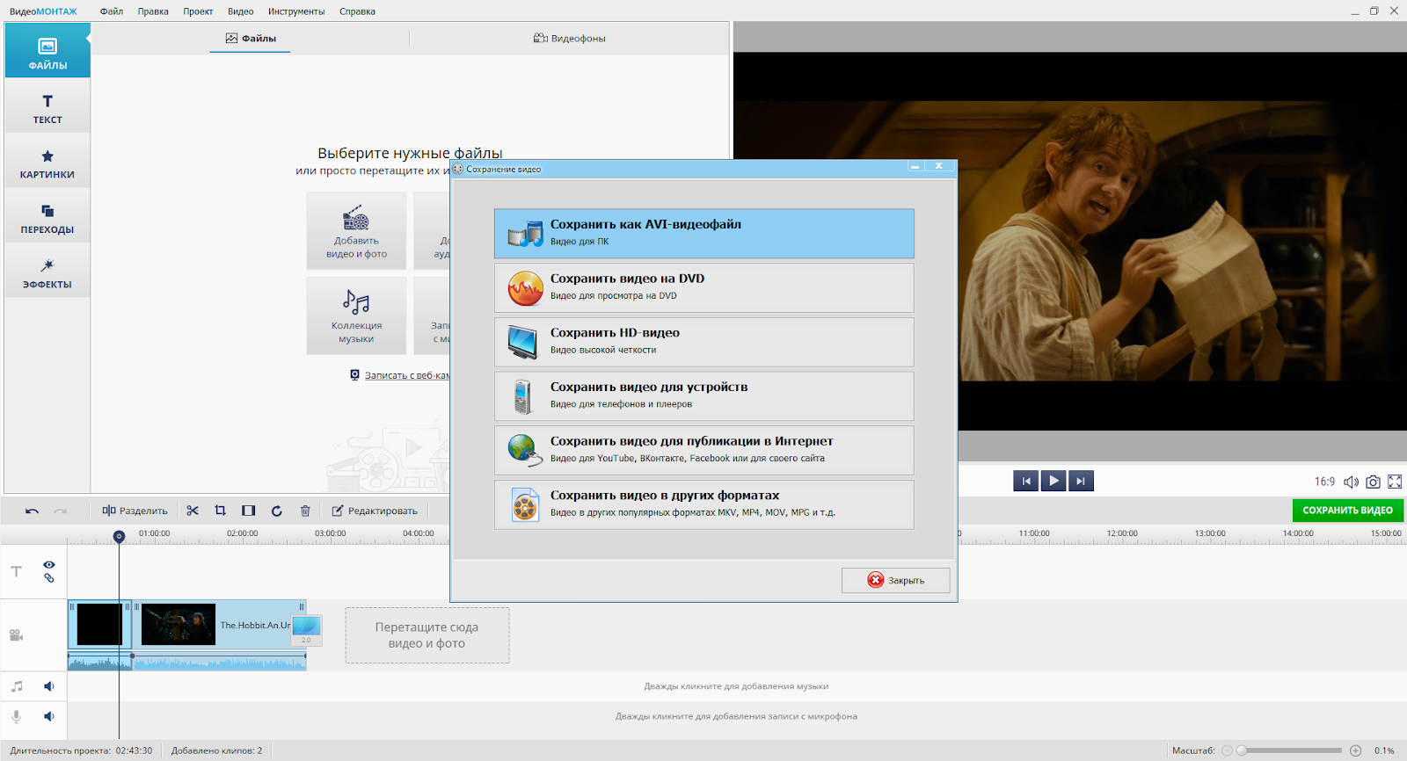The width and height of the screenshot is (1407, 761).
Task: Jump to previous frame button
Action: (x=1025, y=481)
